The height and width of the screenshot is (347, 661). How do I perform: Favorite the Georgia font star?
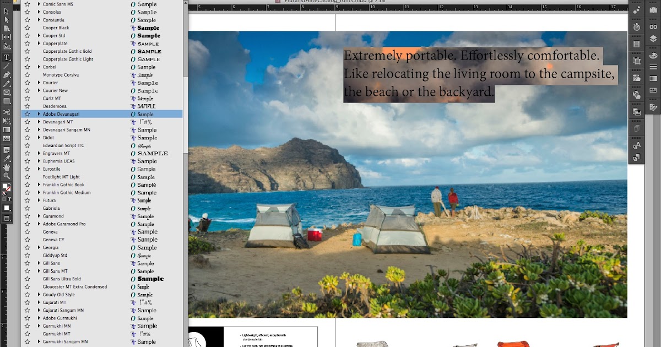[27, 248]
